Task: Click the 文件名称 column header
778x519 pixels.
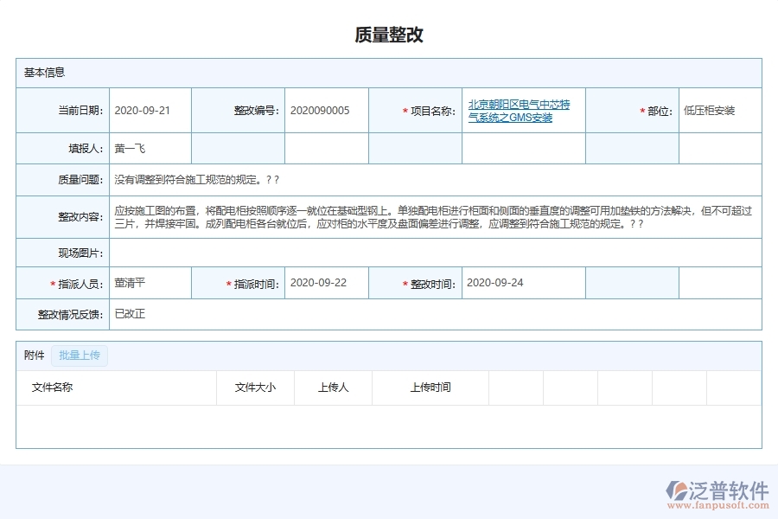Action: click(49, 388)
